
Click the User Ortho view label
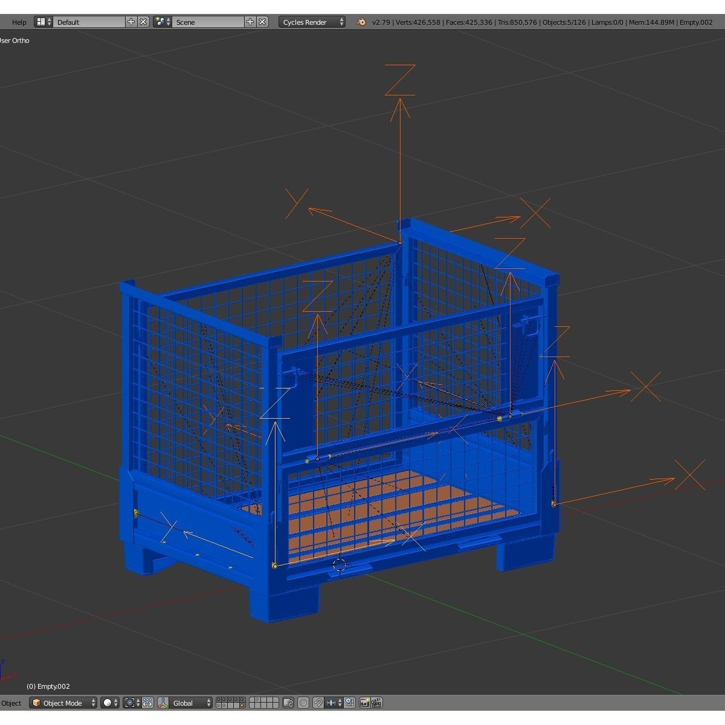[x=14, y=40]
